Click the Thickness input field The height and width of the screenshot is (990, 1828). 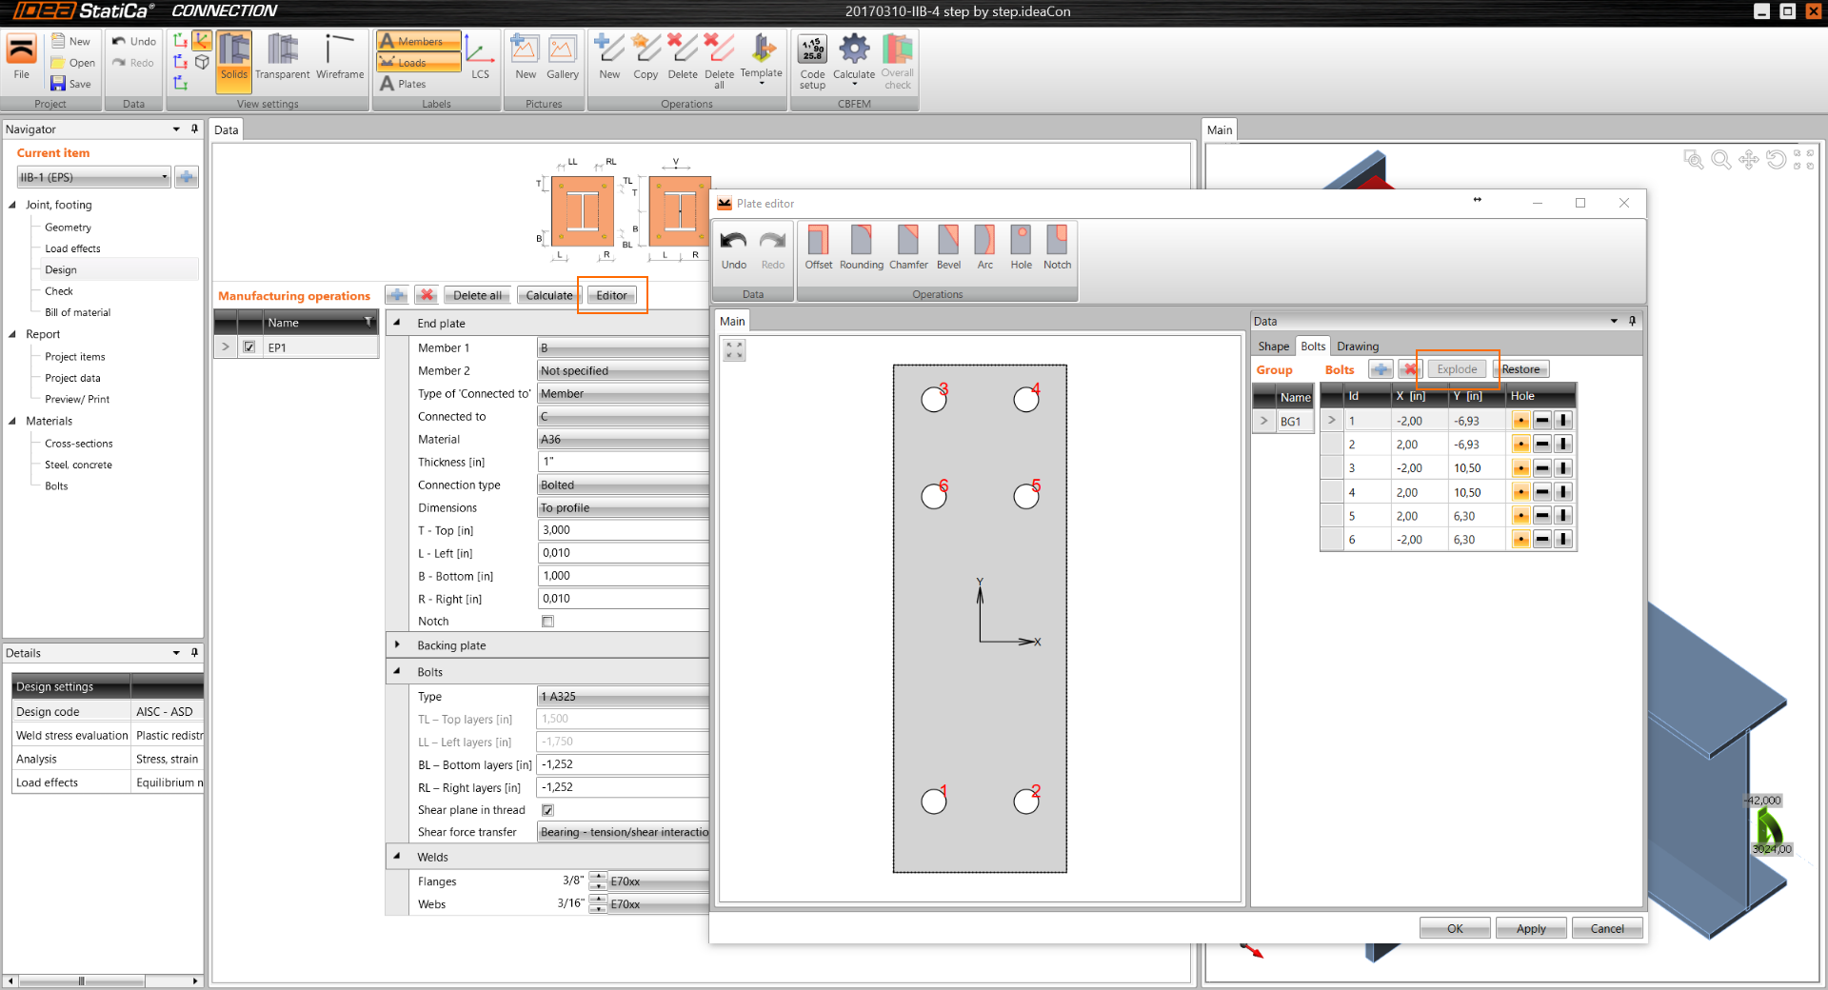click(624, 462)
